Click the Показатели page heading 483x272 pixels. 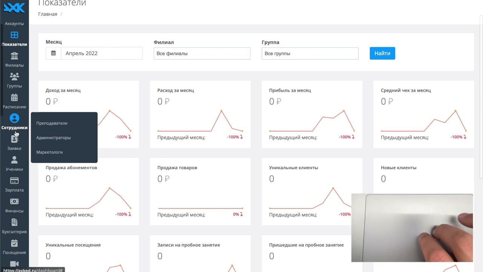[x=62, y=3]
